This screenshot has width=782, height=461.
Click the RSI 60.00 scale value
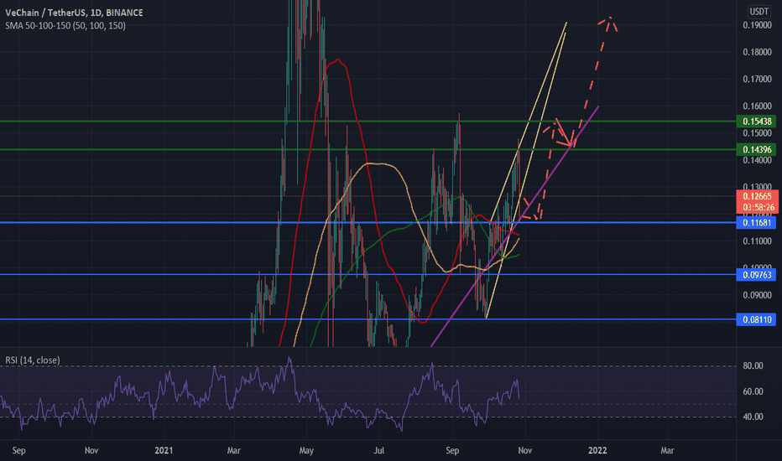(753, 391)
